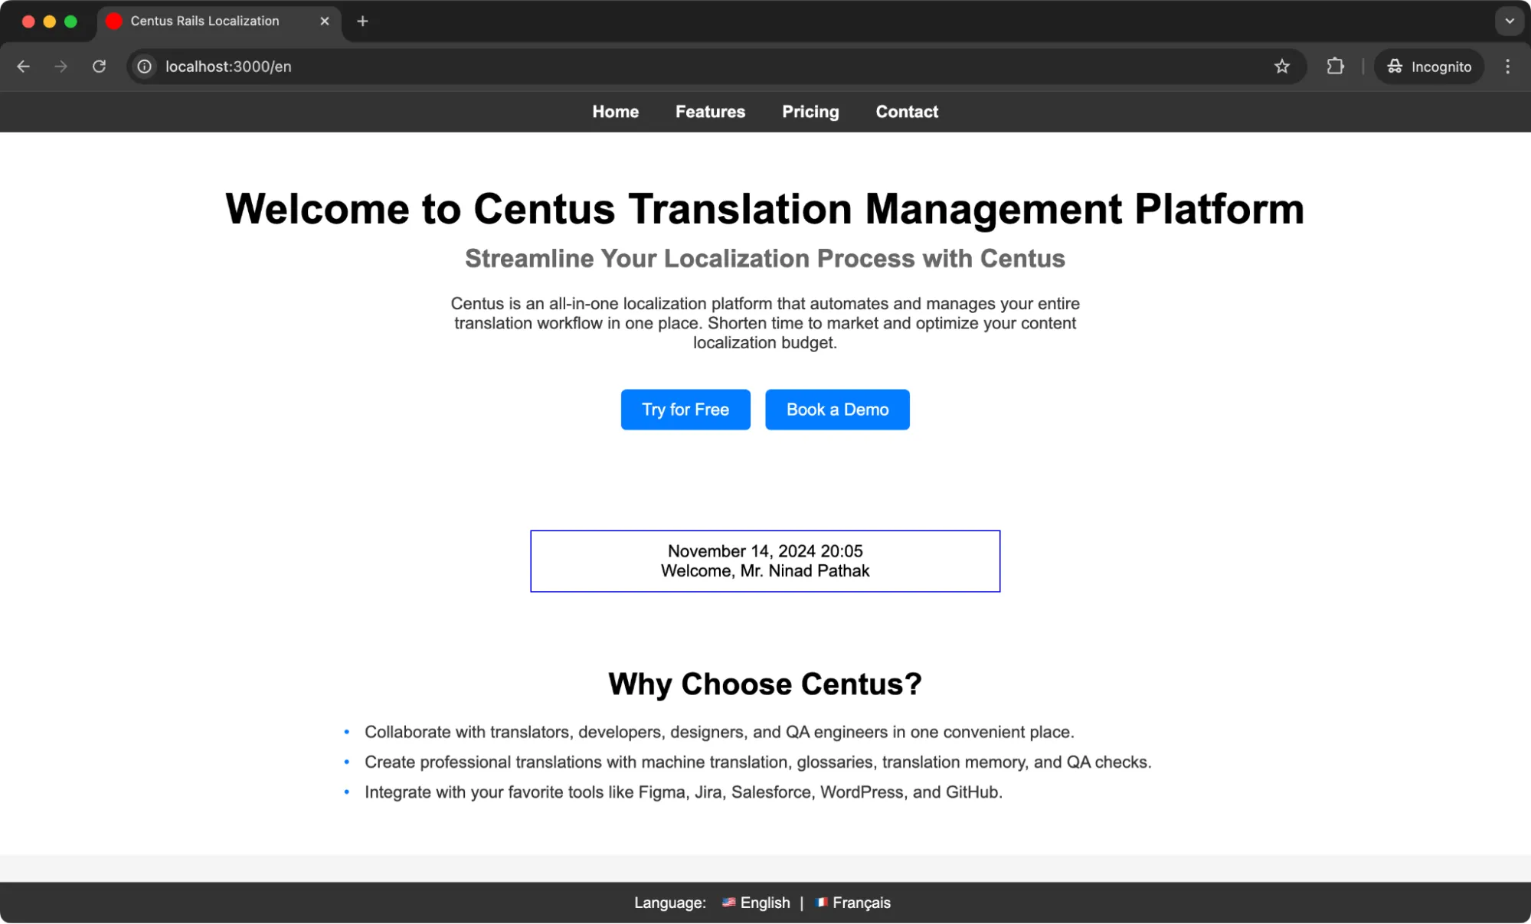The width and height of the screenshot is (1531, 924).
Task: Open the browser extensions puzzle icon
Action: point(1335,67)
